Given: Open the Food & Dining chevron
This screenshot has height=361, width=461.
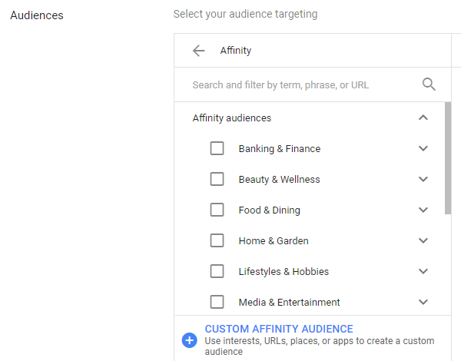Looking at the screenshot, I should click(x=423, y=210).
